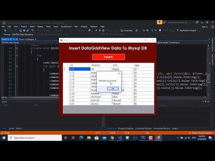Collapse the try block at line 56
215x161 pixels.
coord(17,55)
